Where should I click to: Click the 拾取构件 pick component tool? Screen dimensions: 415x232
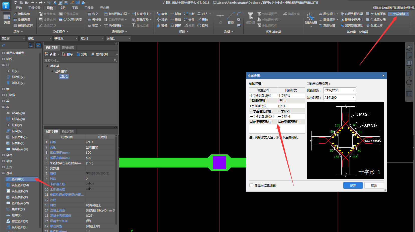click(x=22, y=14)
